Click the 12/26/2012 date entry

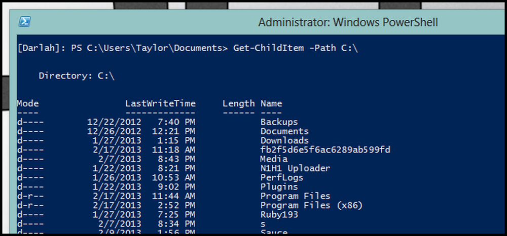click(x=114, y=131)
